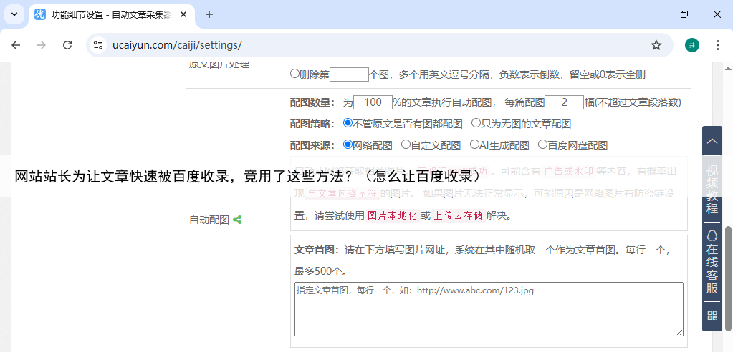
Task: Click the 上传云存储 link
Action: point(458,215)
